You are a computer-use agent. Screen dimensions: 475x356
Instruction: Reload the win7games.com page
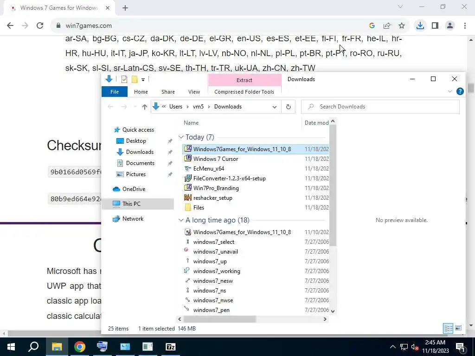[40, 26]
